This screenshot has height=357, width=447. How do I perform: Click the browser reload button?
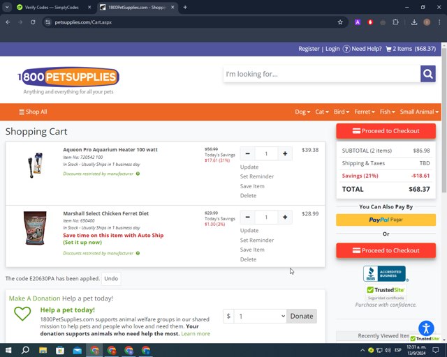pos(33,22)
